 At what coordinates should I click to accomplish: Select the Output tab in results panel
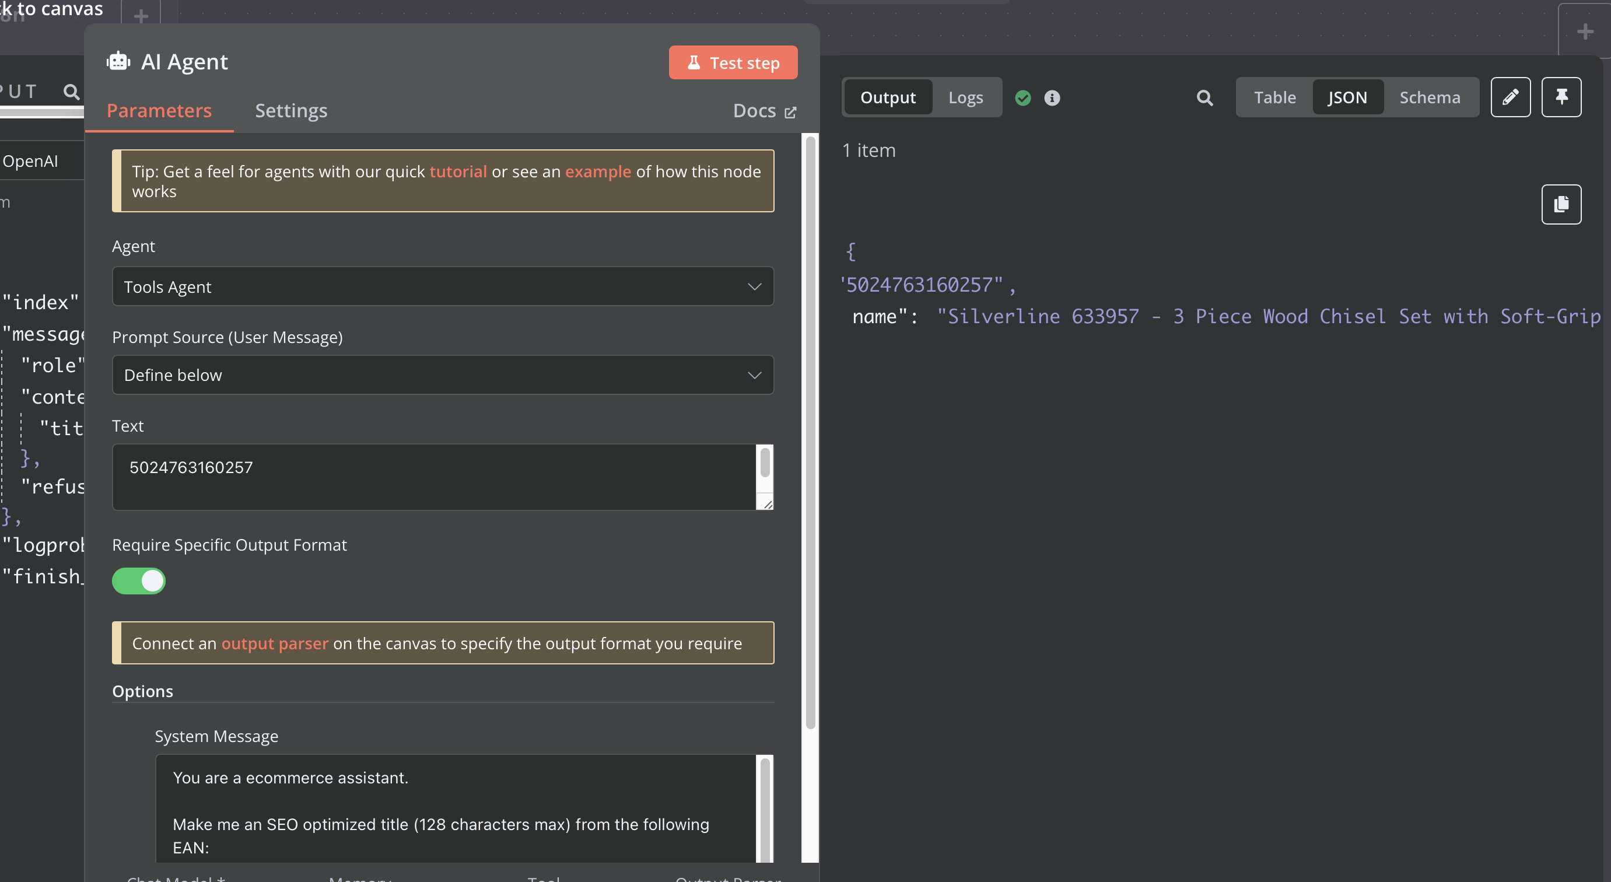coord(887,97)
